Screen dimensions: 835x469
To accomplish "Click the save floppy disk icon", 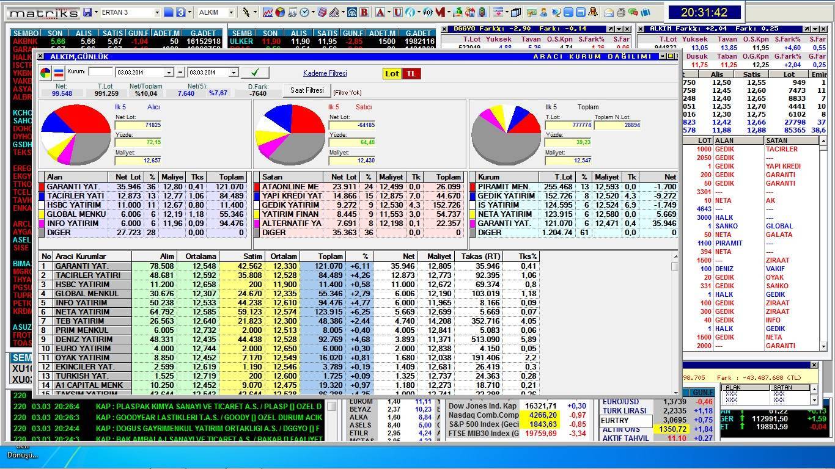I will (87, 12).
